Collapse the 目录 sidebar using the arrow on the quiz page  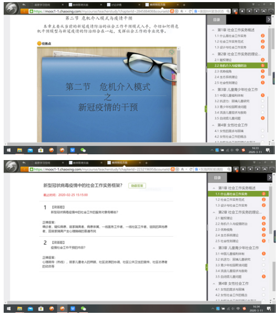(269, 178)
